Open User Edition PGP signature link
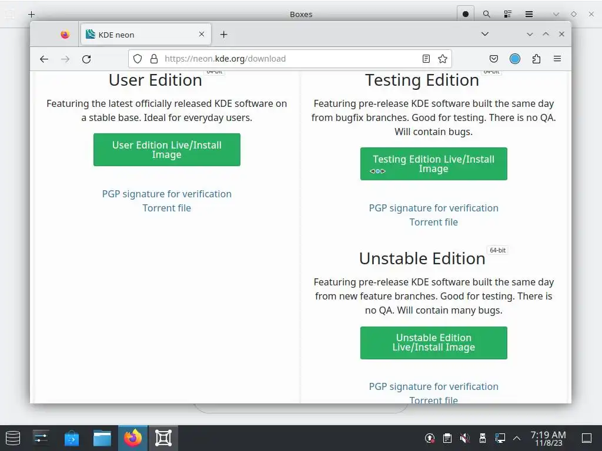 tap(166, 194)
